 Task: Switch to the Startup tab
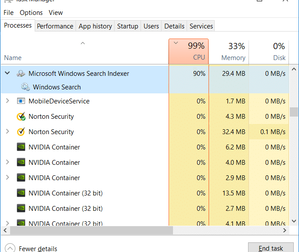pyautogui.click(x=128, y=26)
